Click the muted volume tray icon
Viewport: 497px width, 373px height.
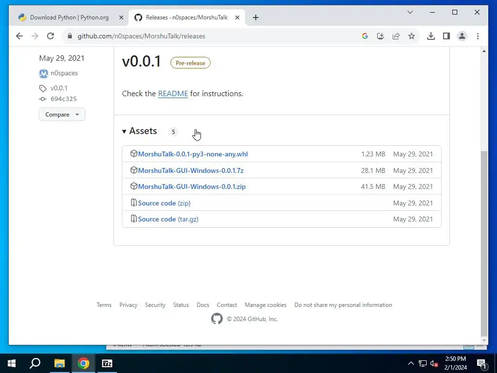[434, 363]
